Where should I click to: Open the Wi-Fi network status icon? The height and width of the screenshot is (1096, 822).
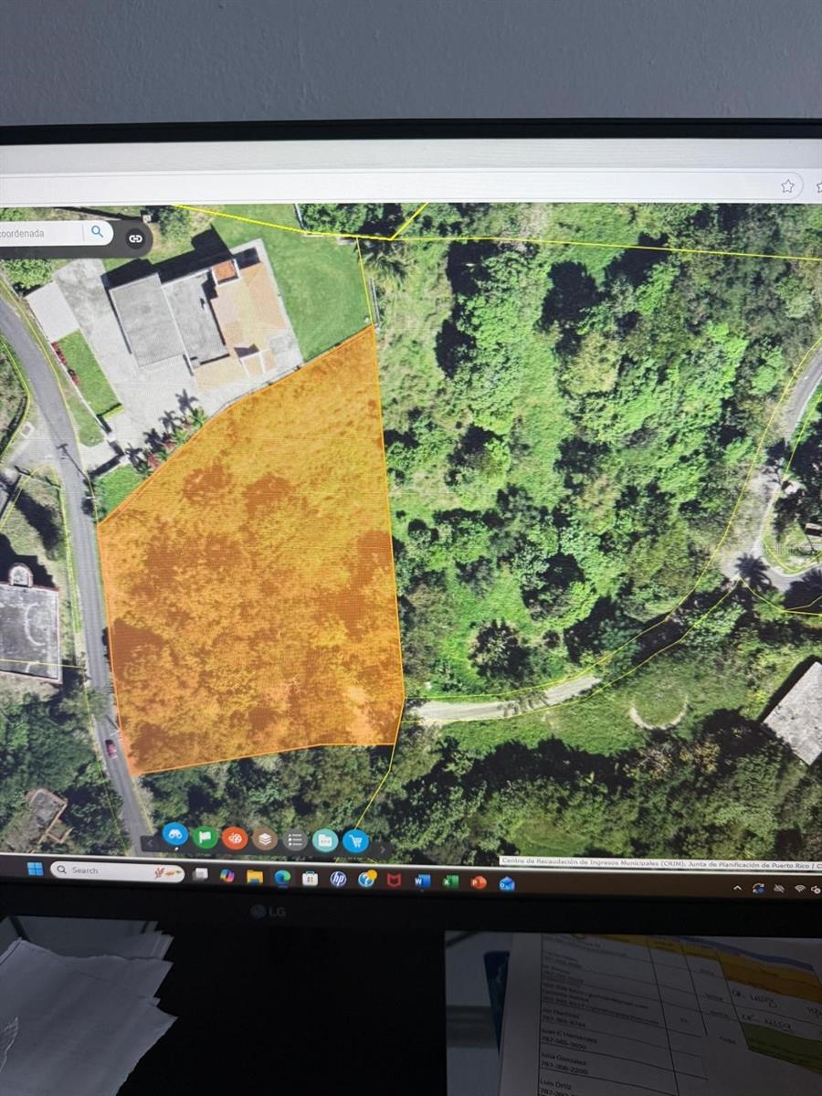click(800, 889)
